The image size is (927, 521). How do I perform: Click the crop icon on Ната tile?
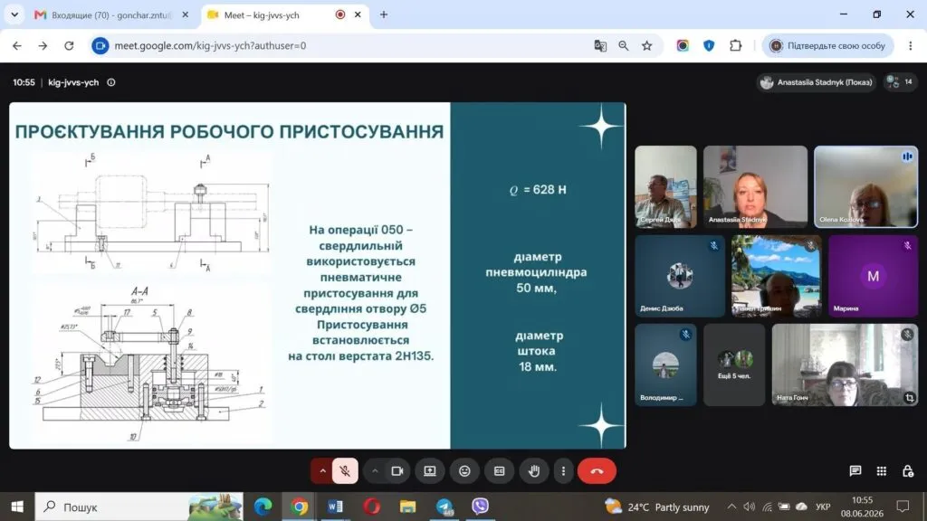point(909,398)
